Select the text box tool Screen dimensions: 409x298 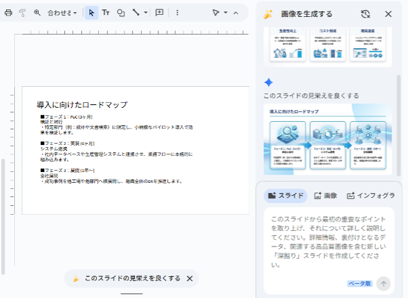click(x=106, y=12)
